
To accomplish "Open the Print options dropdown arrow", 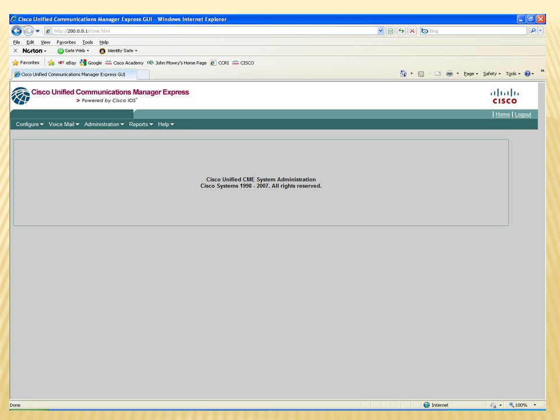I will (457, 74).
